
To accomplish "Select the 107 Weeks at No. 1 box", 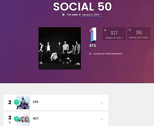I will click(114, 33).
